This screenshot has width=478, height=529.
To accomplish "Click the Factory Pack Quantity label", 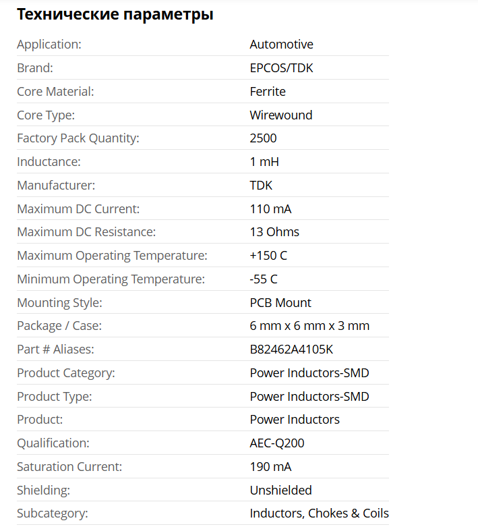I will [x=78, y=138].
